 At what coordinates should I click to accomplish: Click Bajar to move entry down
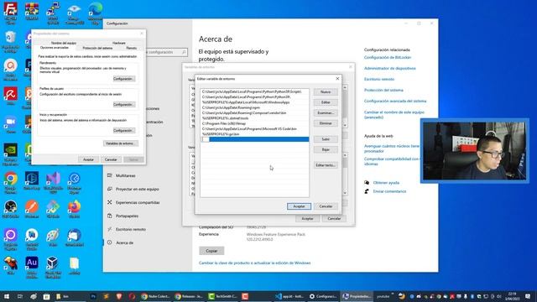[326, 149]
